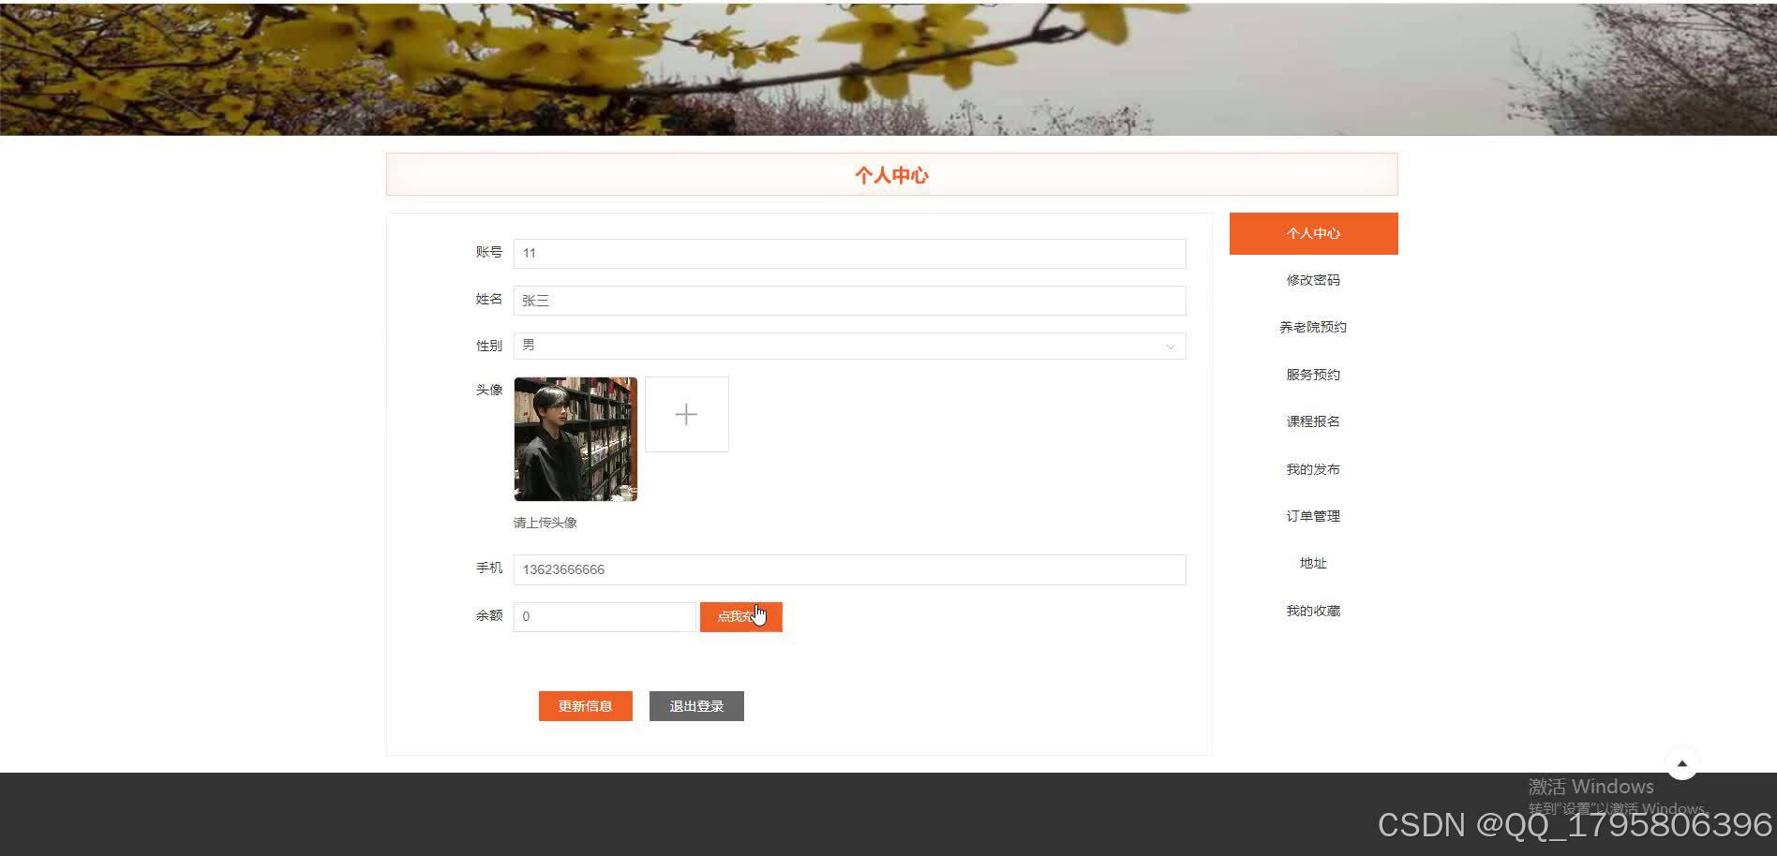
Task: Click the 手机 number input field
Action: 849,569
